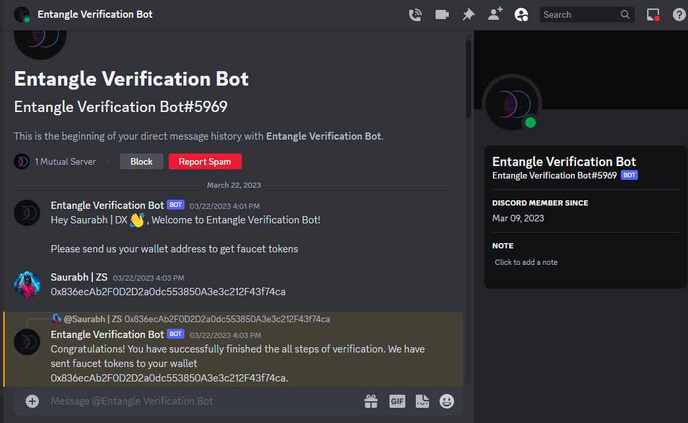Open the emoji picker
The image size is (688, 423).
tap(447, 401)
